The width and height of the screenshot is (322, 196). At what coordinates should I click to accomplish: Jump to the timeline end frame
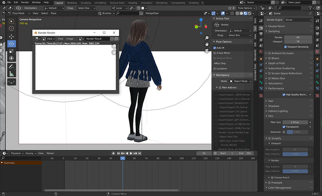140,153
